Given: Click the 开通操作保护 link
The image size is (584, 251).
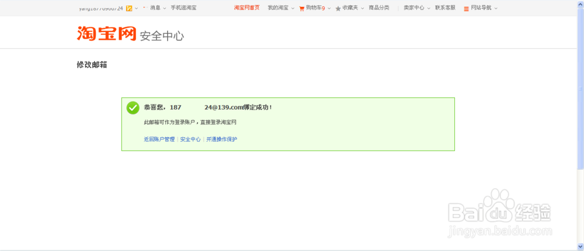Looking at the screenshot, I should 221,140.
